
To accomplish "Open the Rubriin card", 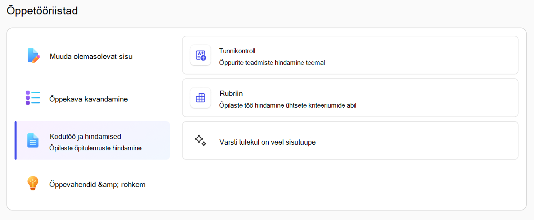I will (350, 98).
